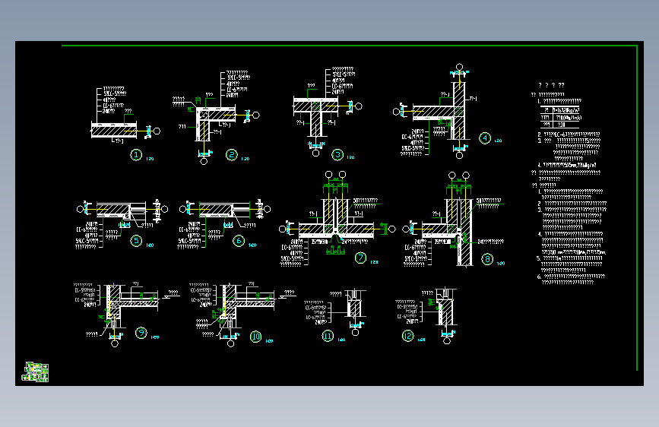
Task: Open the small drawing thumbnail at bottom-left corner
Action: pos(35,372)
